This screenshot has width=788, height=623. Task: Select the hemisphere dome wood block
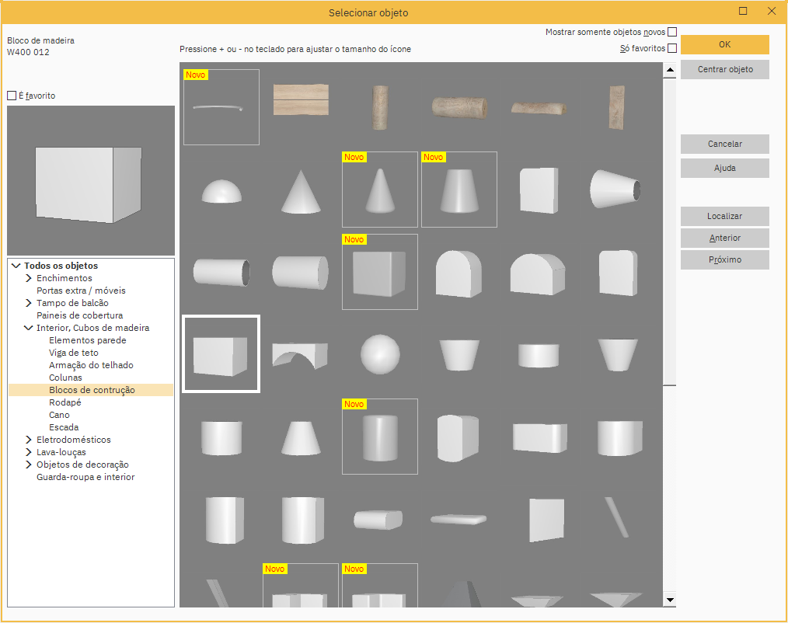pyautogui.click(x=221, y=190)
